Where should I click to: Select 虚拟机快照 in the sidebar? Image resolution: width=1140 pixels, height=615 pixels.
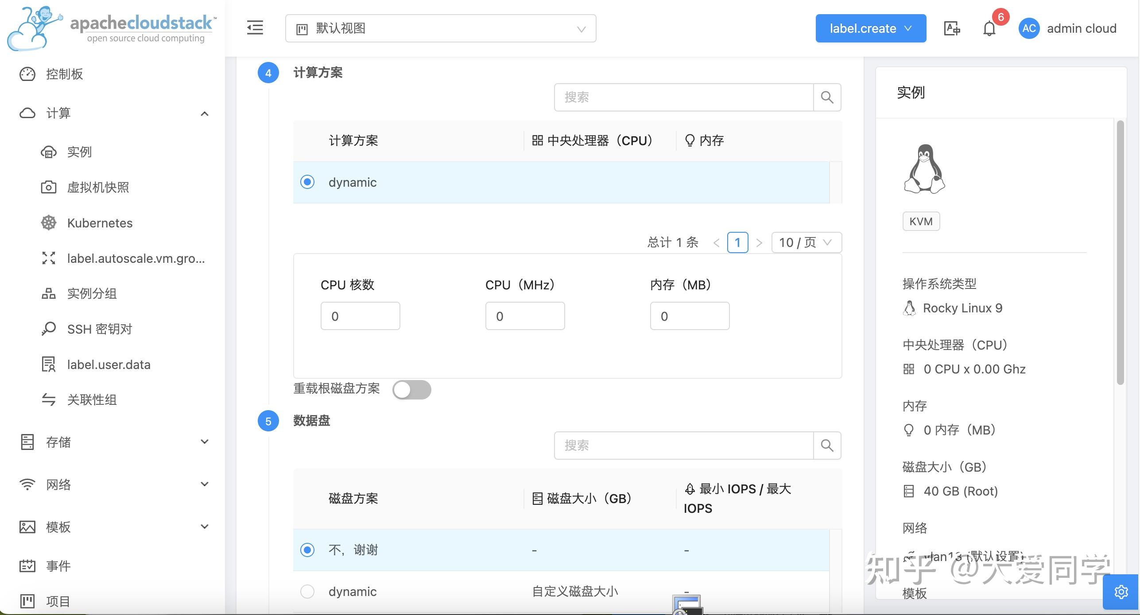click(98, 187)
